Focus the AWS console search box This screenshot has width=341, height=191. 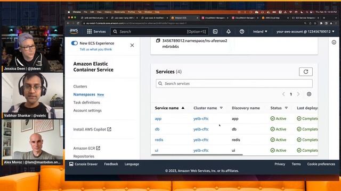(159, 32)
